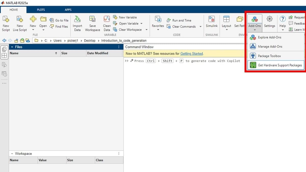Switch to the APPS tab

[x=68, y=10]
